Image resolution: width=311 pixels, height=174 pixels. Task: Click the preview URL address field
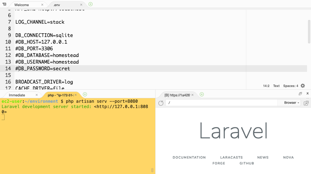point(222,103)
